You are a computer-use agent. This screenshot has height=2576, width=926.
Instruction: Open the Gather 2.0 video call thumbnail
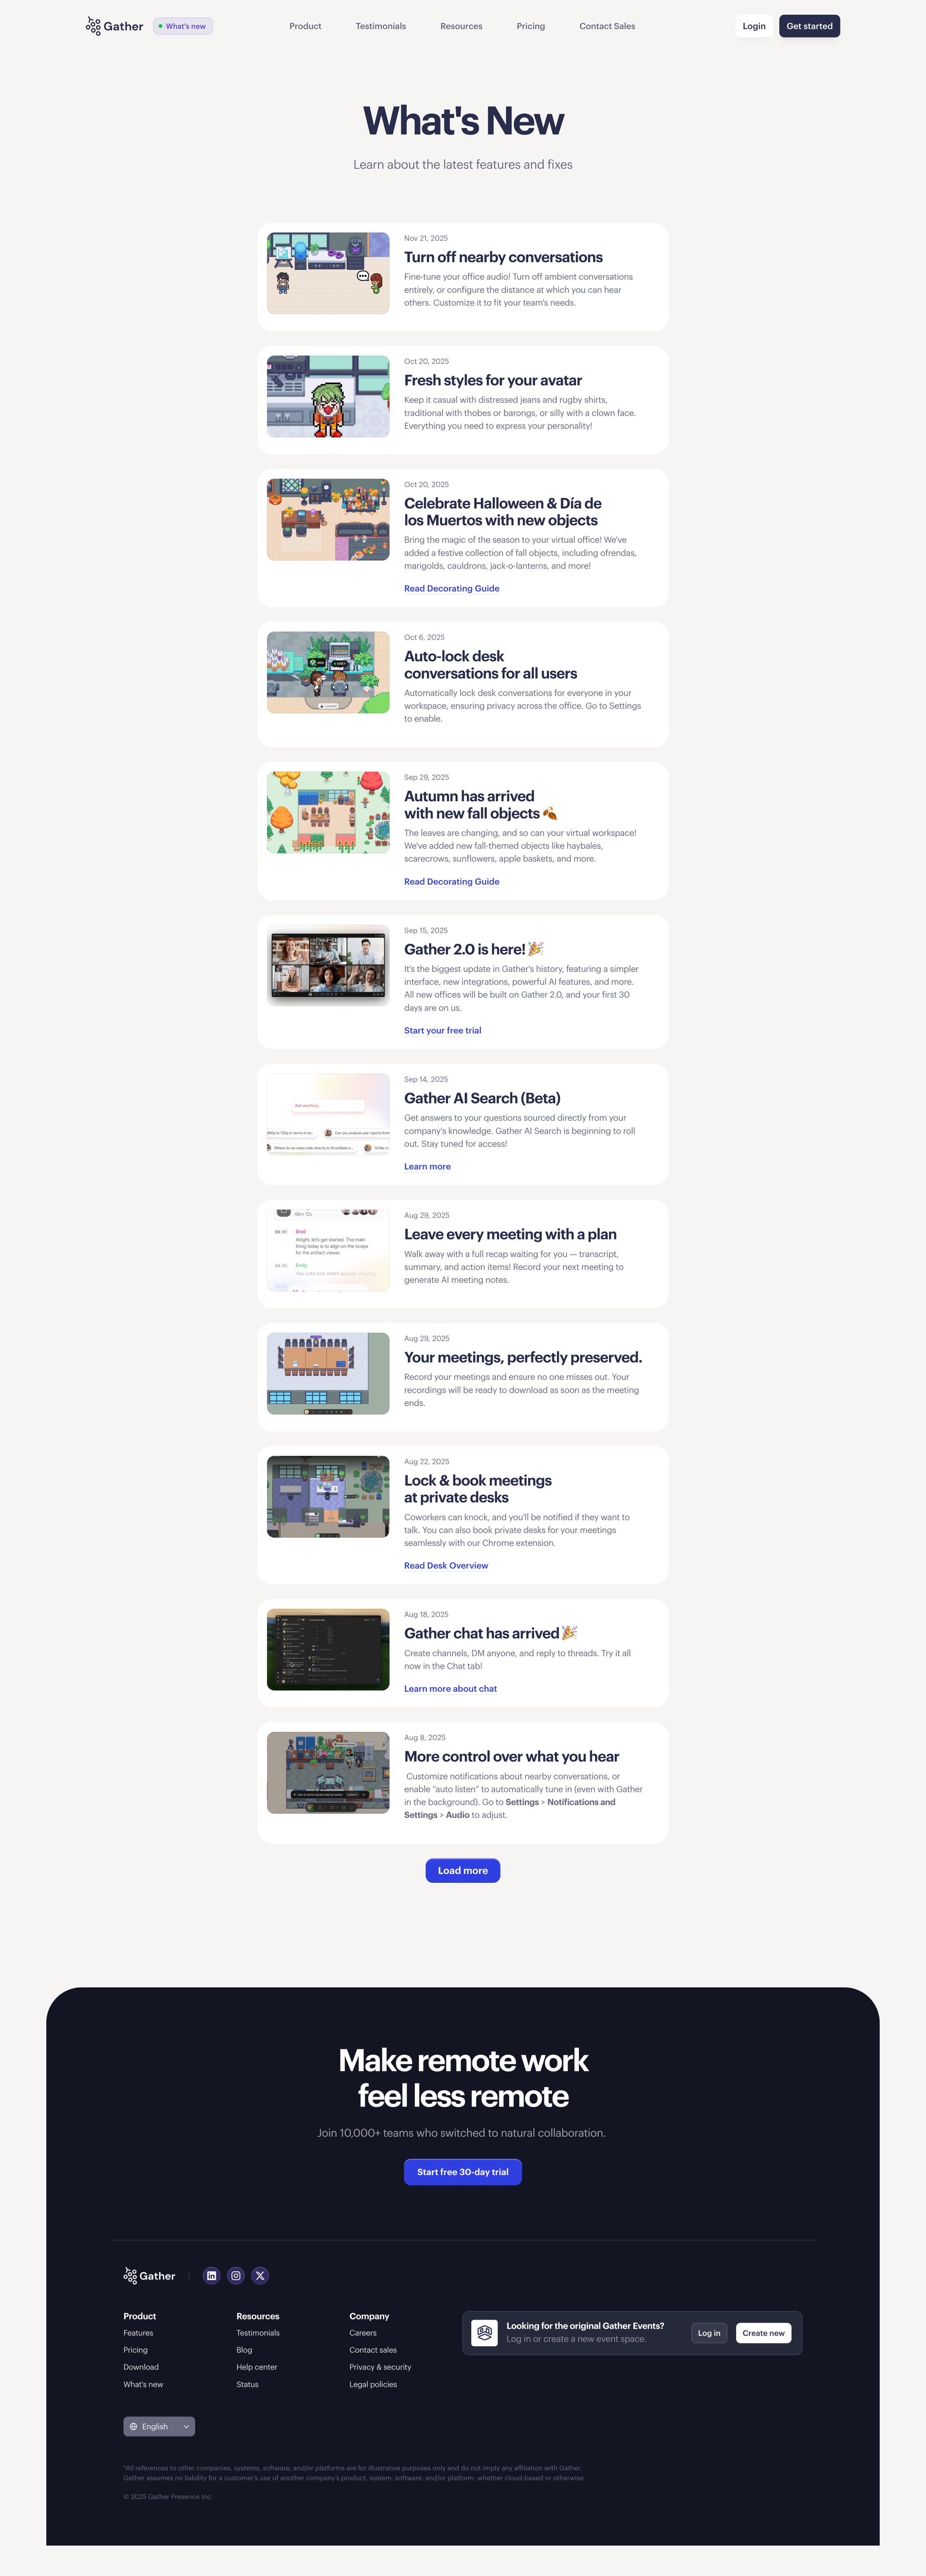tap(328, 965)
